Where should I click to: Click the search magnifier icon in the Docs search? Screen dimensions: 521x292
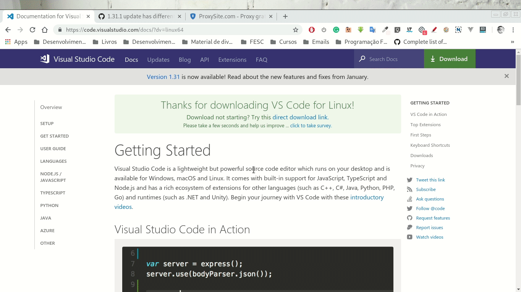pos(362,59)
